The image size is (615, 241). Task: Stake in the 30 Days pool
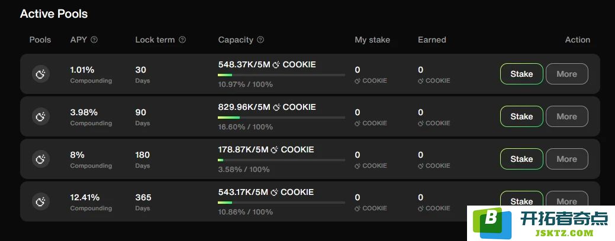pyautogui.click(x=521, y=74)
